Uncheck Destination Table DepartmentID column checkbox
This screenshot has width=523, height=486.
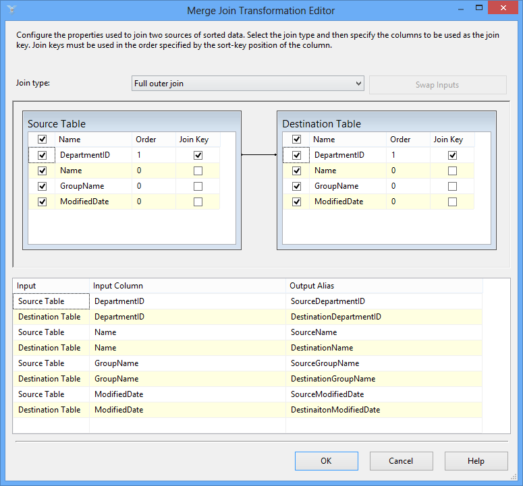point(297,155)
